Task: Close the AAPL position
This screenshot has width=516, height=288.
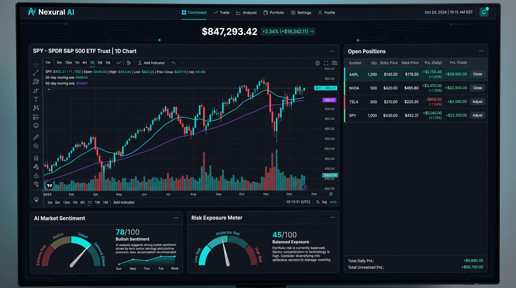Action: [478, 74]
